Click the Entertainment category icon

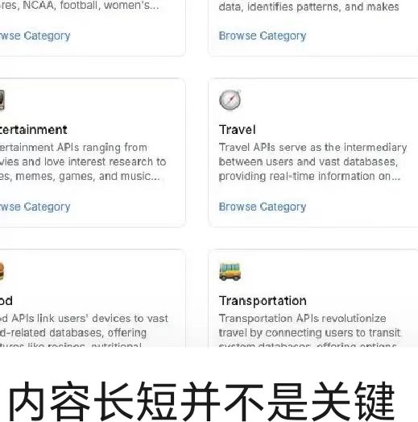pyautogui.click(x=2, y=100)
